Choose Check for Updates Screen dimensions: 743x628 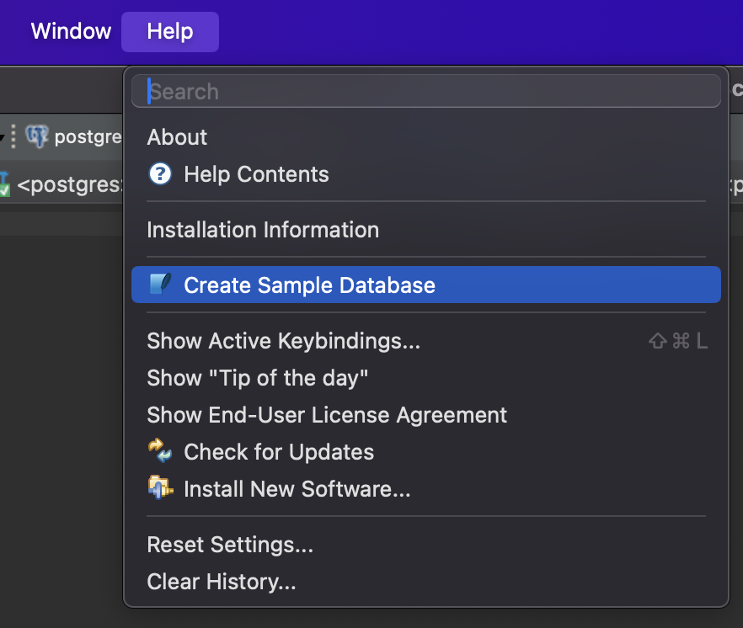(426, 452)
